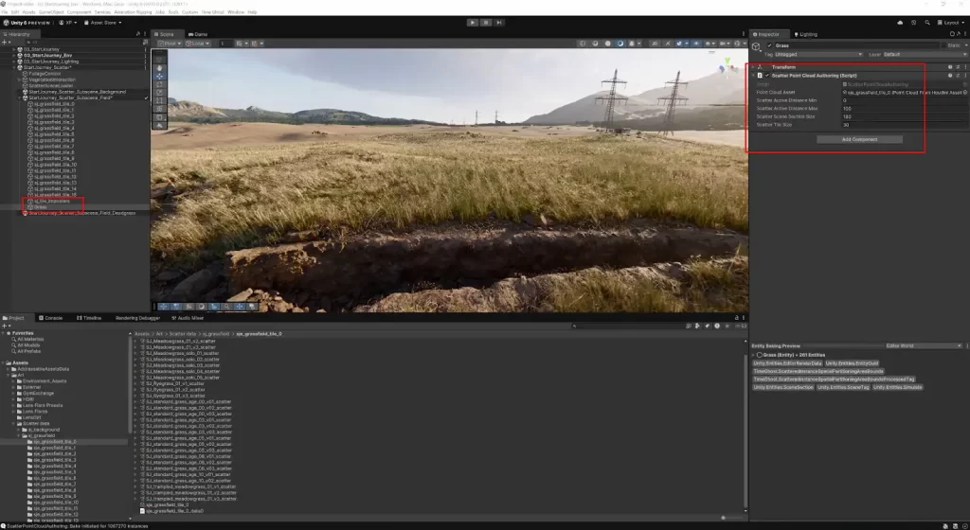Click the Step frame button

pos(498,22)
